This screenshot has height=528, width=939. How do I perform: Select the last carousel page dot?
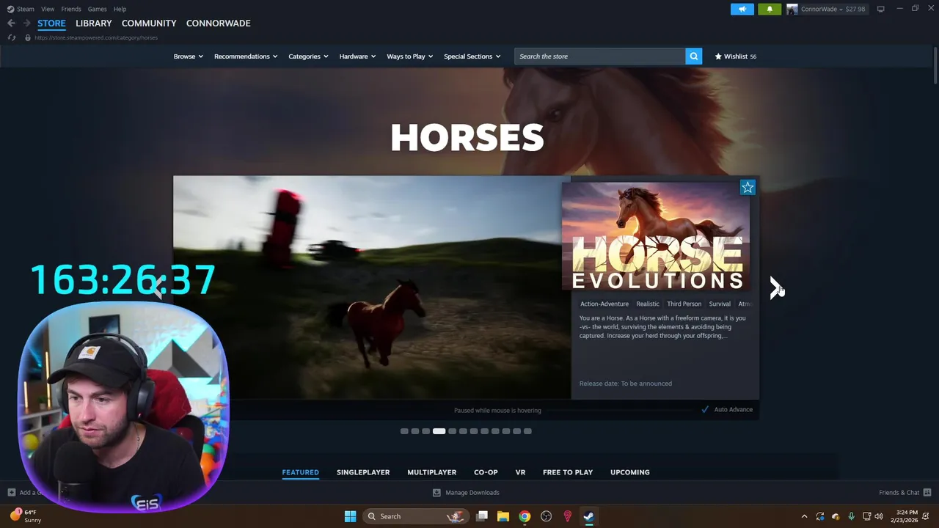527,431
